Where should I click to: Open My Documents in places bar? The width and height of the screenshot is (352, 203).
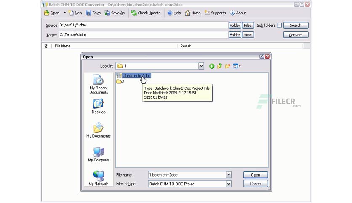(99, 130)
